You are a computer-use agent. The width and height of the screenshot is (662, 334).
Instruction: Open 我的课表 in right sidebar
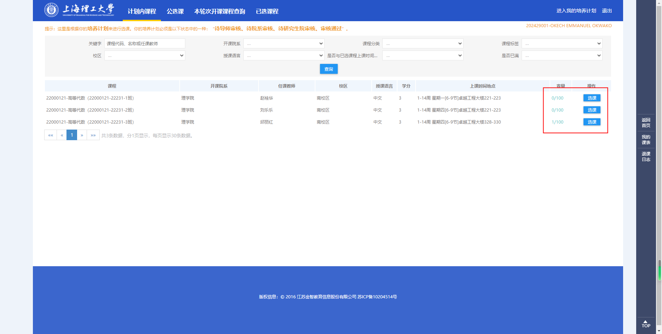coord(646,140)
